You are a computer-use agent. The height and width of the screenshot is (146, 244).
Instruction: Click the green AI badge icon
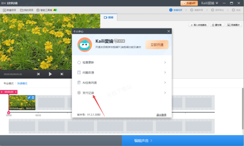coord(55,10)
